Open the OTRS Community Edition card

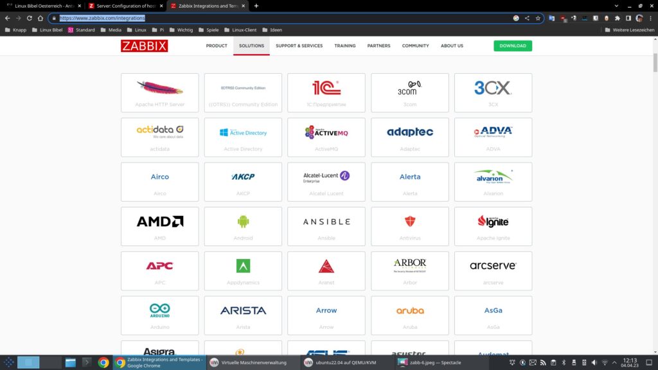click(243, 92)
